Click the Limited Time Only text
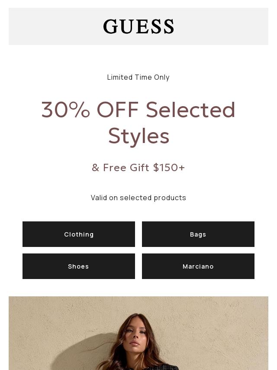277x370 pixels. click(138, 77)
